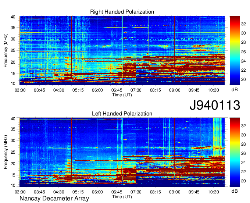Click Frequency (MHz) axis label of Right Handed plot
Viewport: 250px width, 203px height.
point(6,50)
